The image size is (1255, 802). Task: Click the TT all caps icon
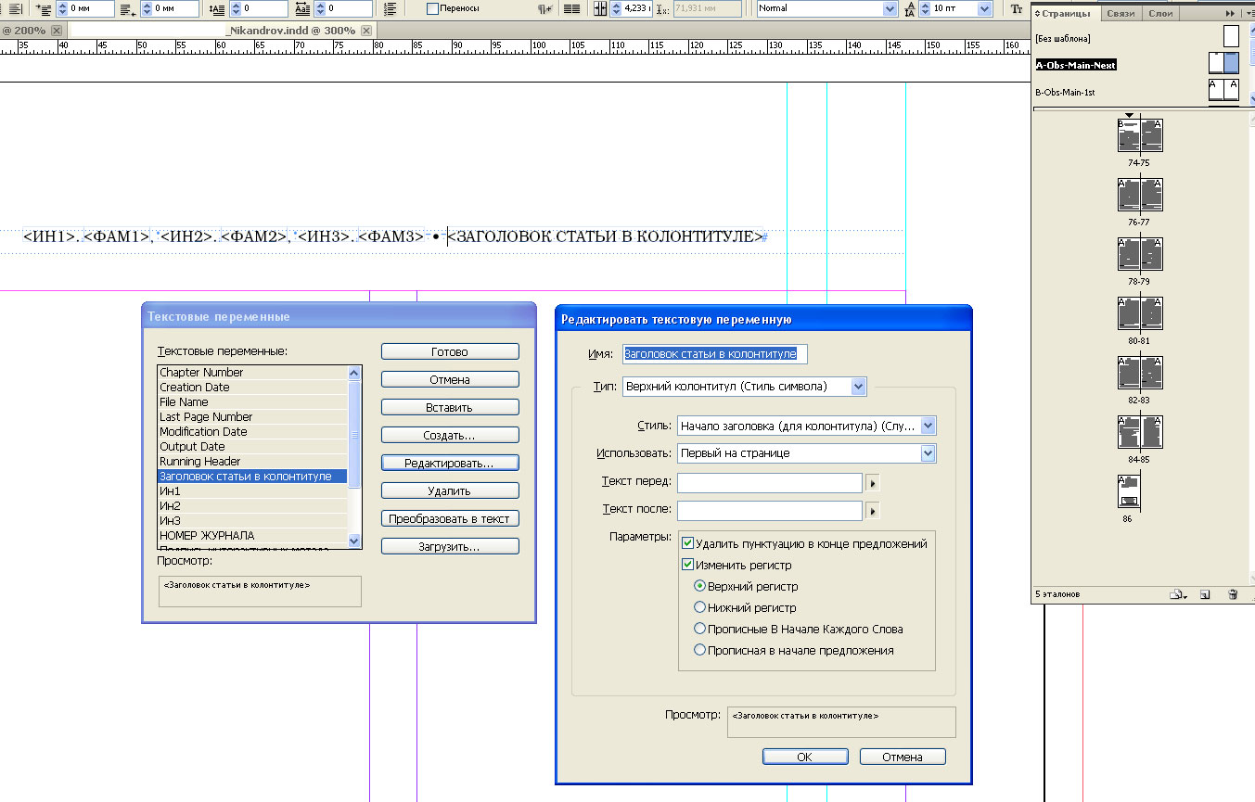[1017, 8]
